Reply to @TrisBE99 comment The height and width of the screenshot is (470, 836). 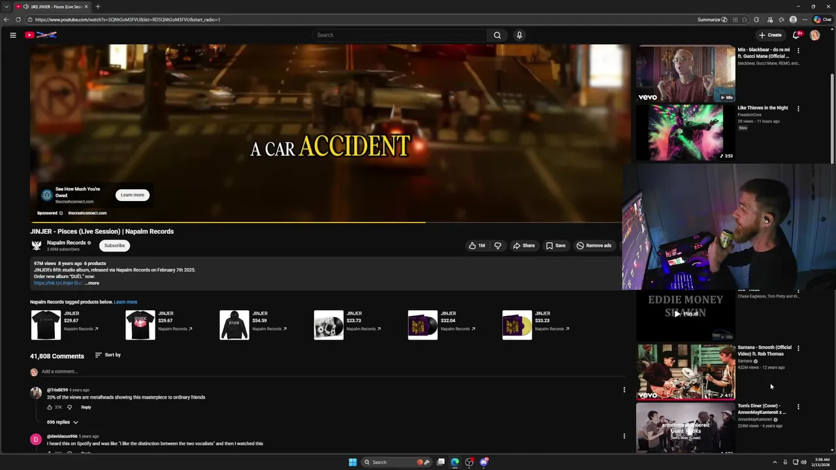pyautogui.click(x=86, y=407)
